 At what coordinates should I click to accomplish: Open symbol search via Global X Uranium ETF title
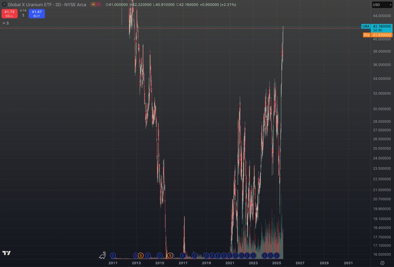point(46,5)
